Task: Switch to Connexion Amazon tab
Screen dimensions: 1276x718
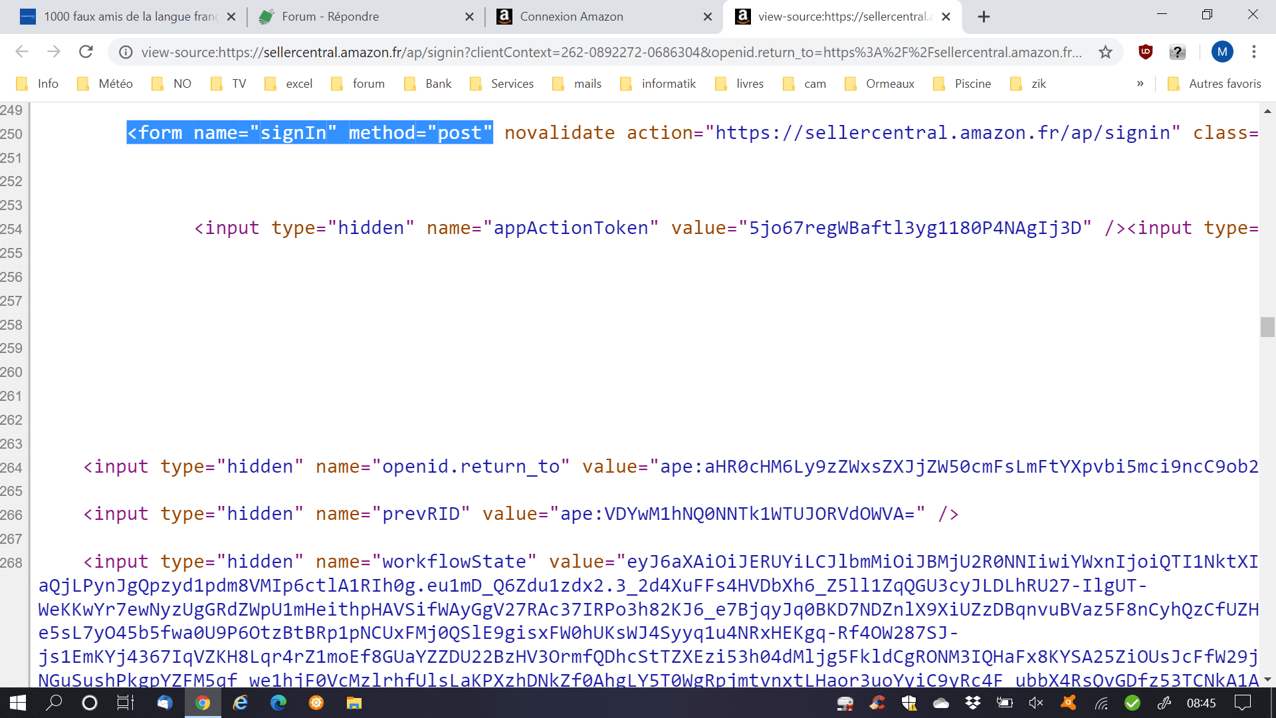Action: tap(572, 17)
